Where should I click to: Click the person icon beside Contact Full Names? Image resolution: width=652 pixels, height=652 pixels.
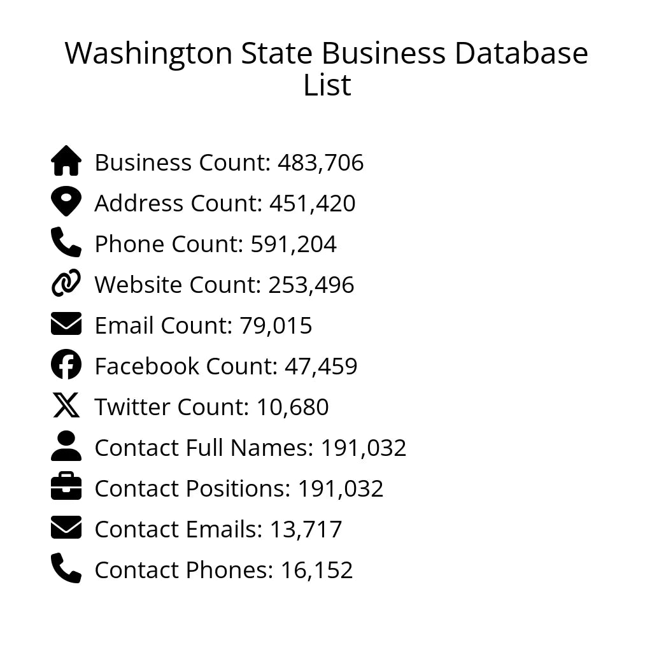click(x=66, y=446)
